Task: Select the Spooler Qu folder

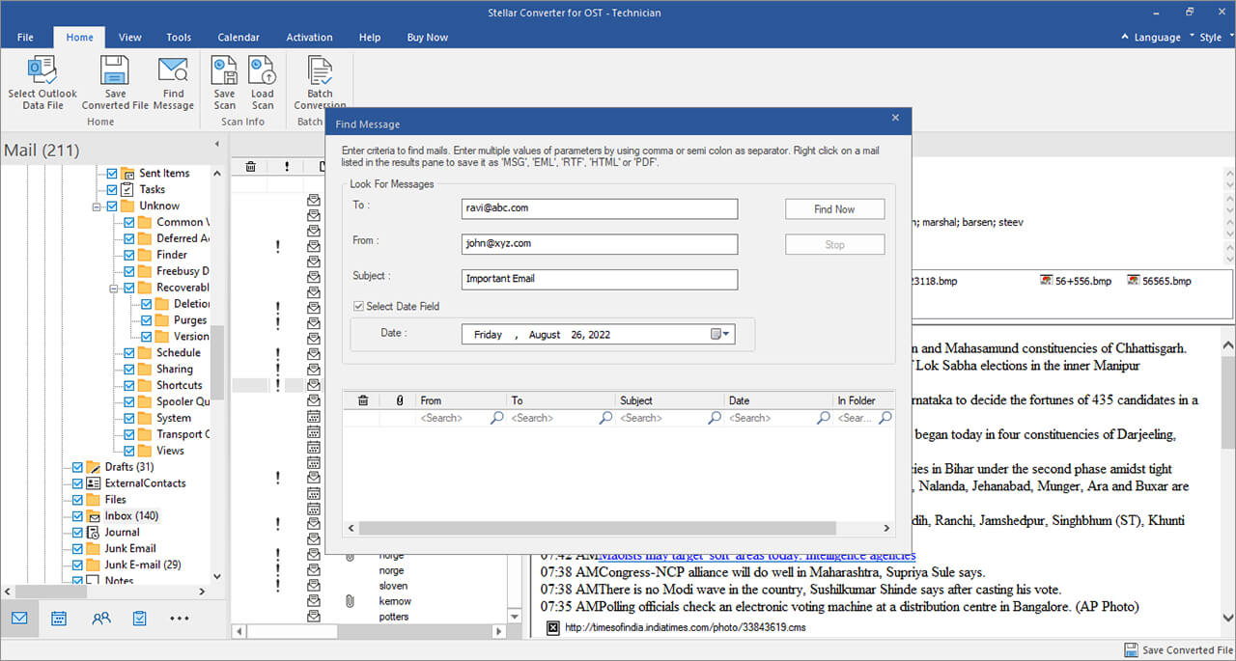Action: pyautogui.click(x=183, y=402)
